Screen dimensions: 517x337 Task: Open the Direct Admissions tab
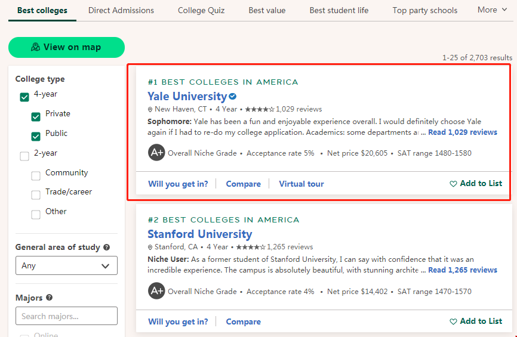(121, 11)
